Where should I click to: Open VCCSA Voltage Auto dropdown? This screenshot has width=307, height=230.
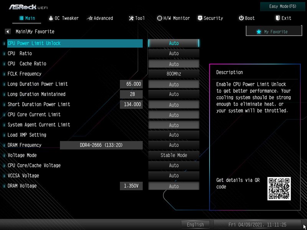(x=174, y=176)
